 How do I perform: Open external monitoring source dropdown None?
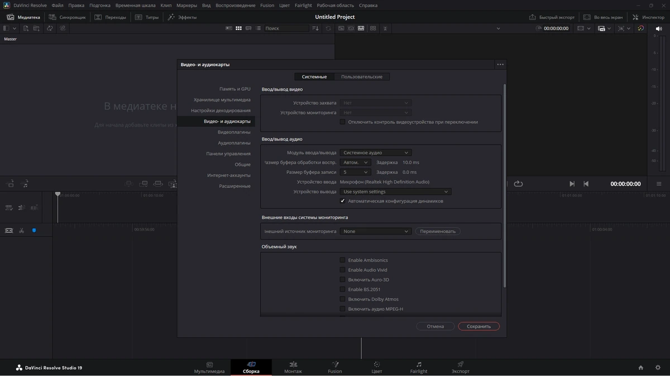point(376,231)
